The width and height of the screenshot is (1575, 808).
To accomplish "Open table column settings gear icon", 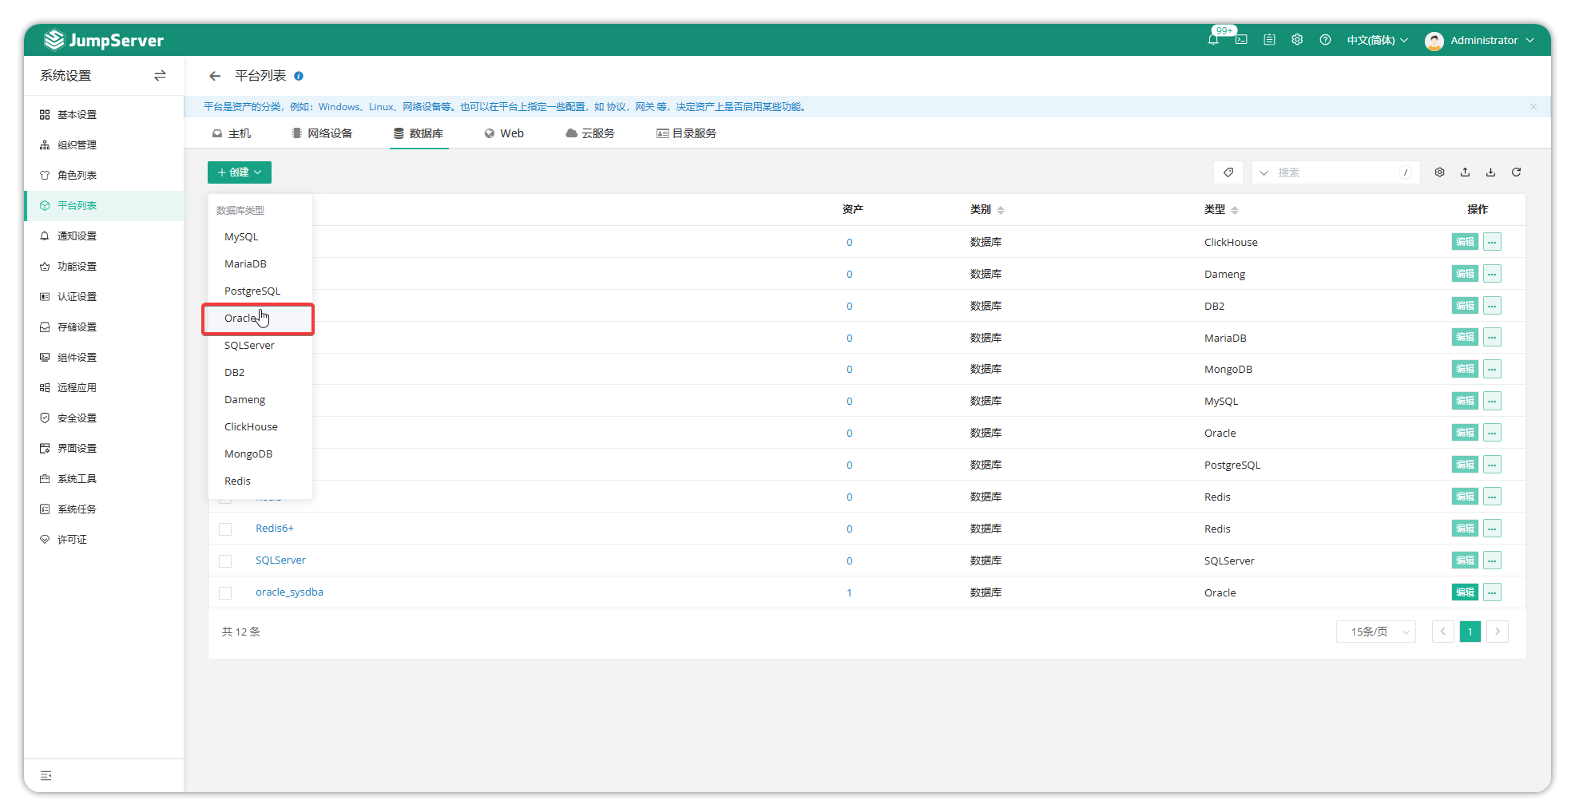I will (x=1439, y=172).
